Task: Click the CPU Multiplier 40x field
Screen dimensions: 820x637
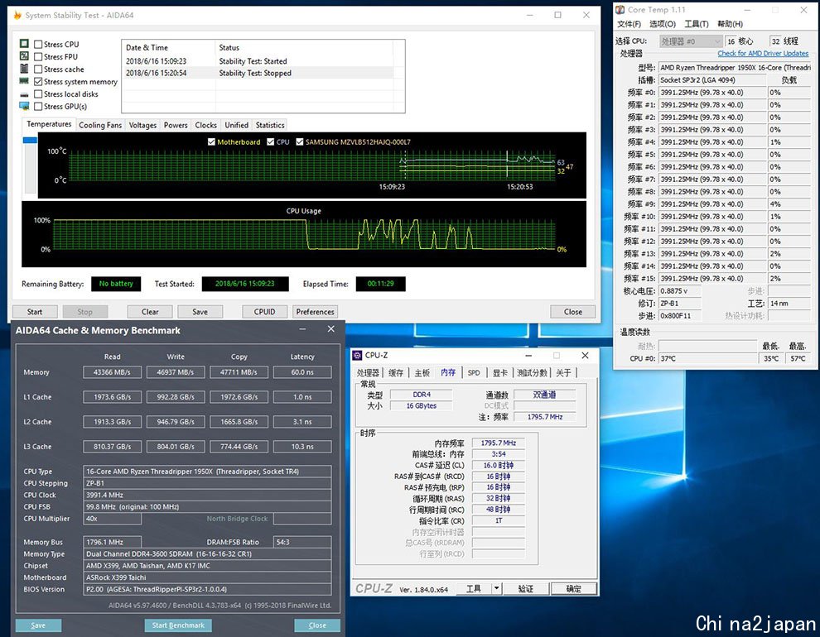Action: click(x=112, y=519)
